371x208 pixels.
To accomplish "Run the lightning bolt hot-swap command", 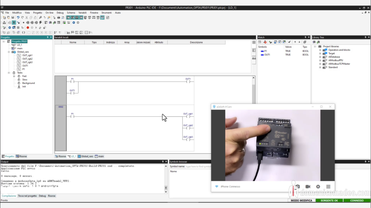I will point(41,22).
